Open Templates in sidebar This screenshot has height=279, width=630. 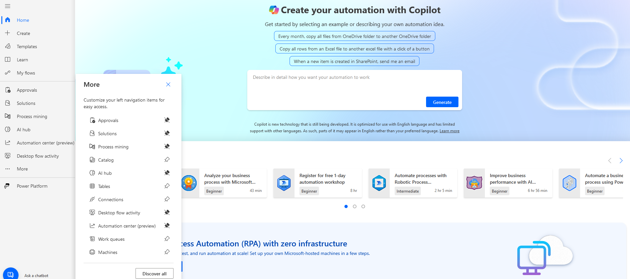point(27,46)
